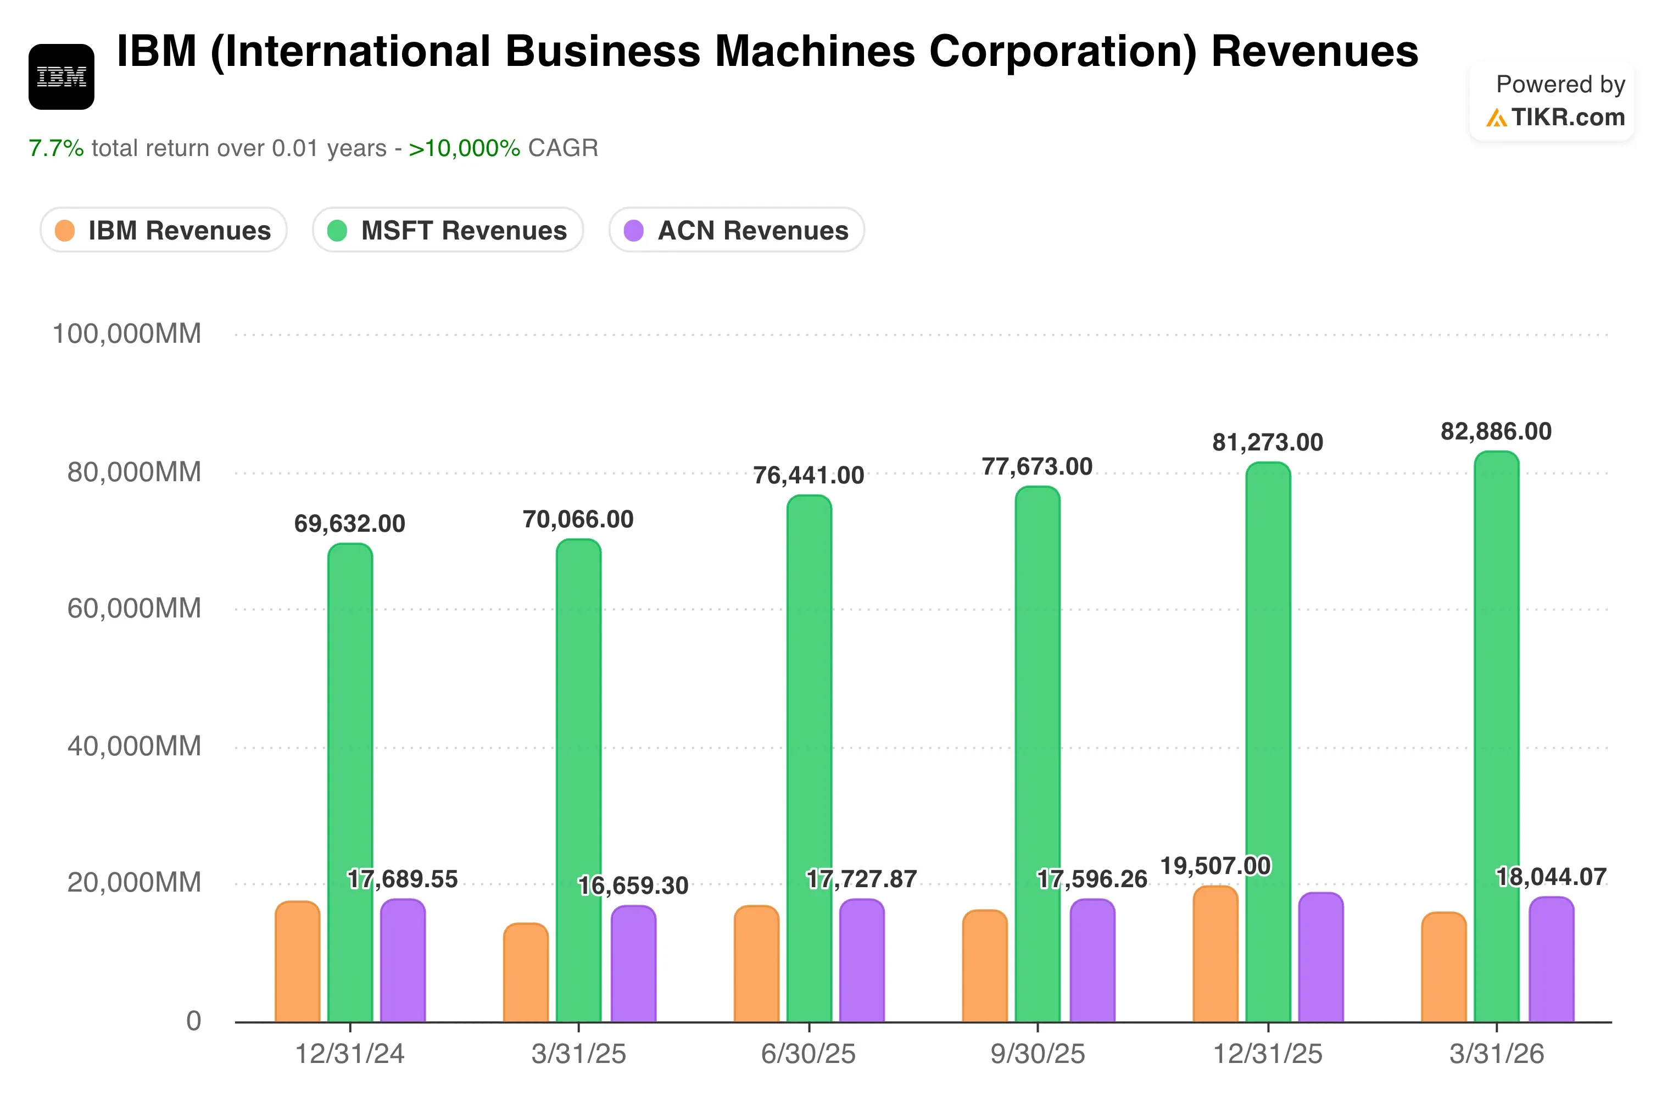
Task: Click the data label '81,273.00'
Action: [x=1268, y=442]
